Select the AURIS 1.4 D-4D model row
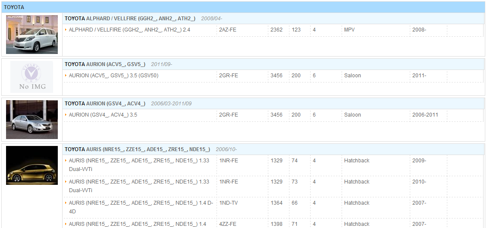487x228 pixels. (x=273, y=207)
